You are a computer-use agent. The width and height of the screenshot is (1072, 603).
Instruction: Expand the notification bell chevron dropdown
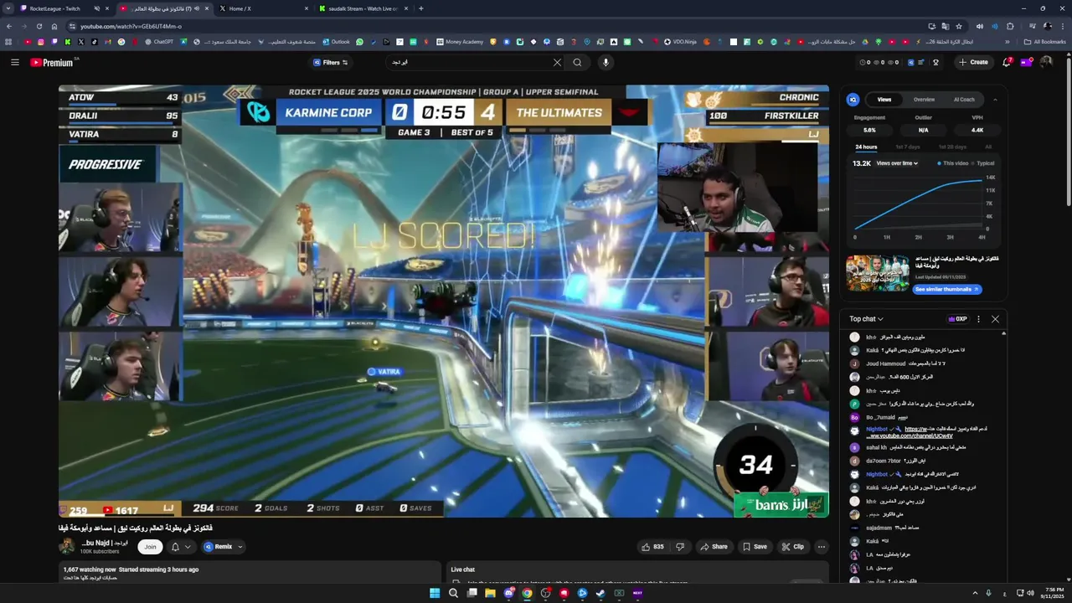(188, 547)
